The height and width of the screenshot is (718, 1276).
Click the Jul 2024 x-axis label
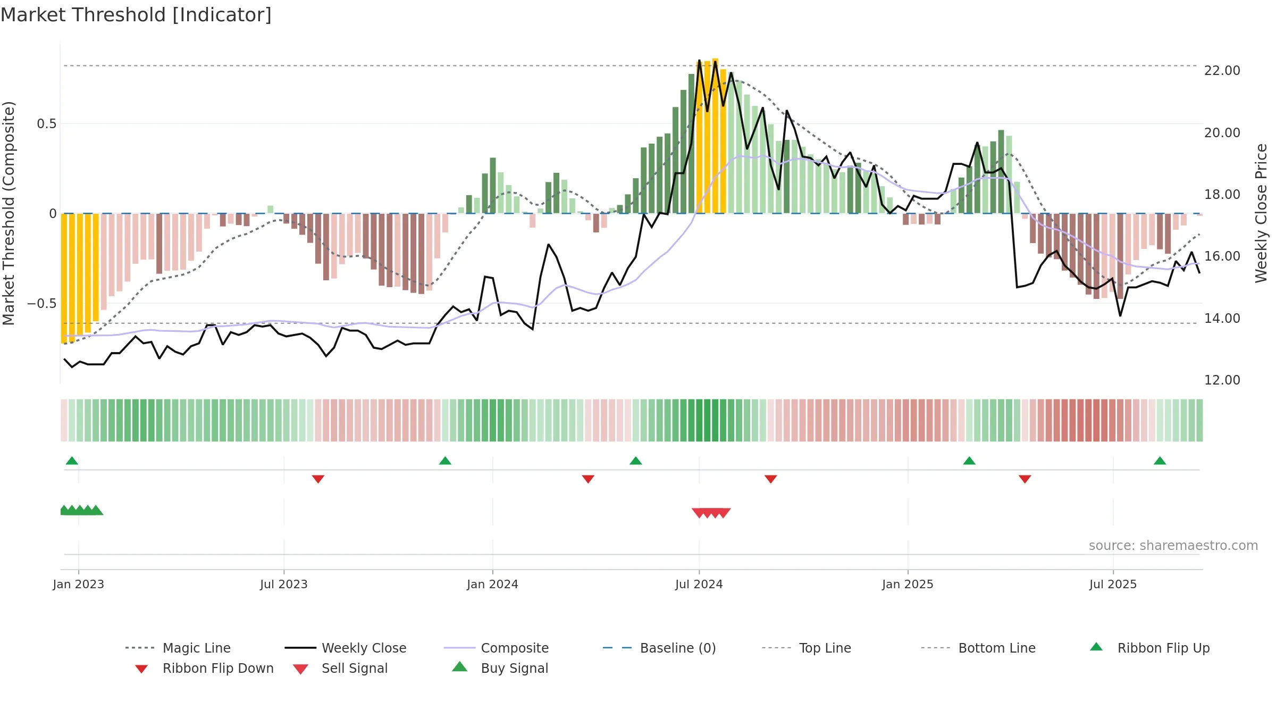(x=699, y=584)
